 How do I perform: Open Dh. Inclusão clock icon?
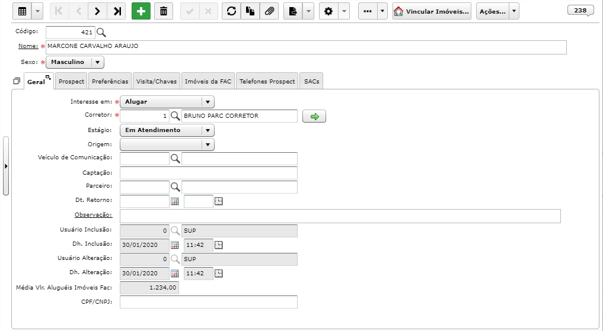tap(219, 245)
